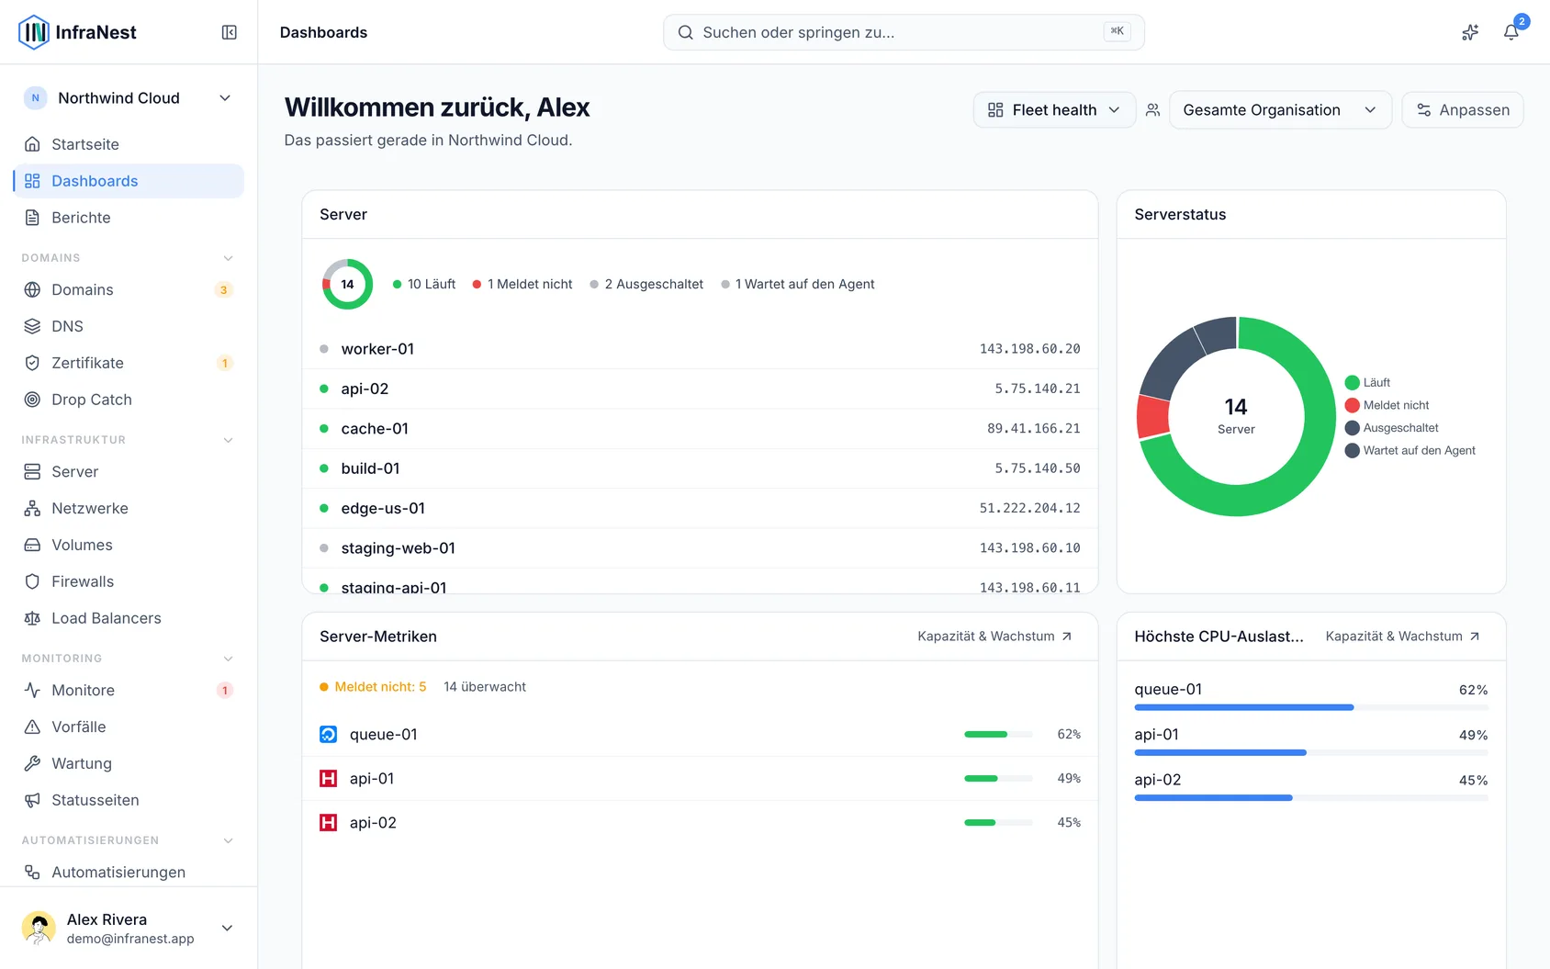
Task: Click the Anpassen button
Action: pyautogui.click(x=1462, y=110)
